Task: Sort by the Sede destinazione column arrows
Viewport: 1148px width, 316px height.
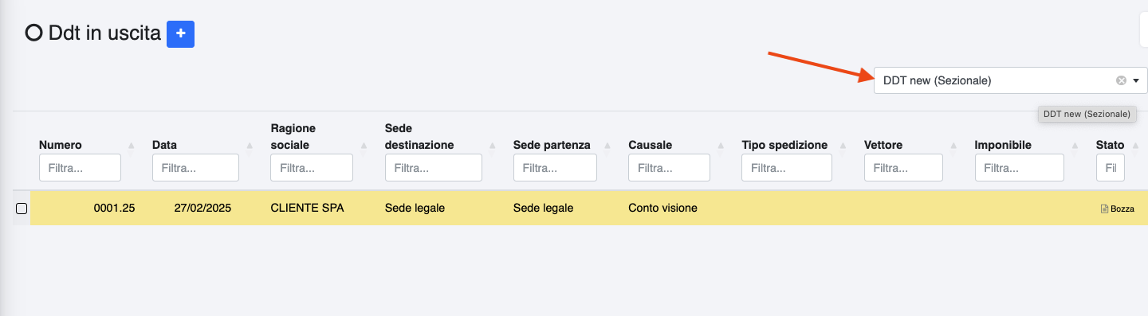Action: pyautogui.click(x=493, y=145)
